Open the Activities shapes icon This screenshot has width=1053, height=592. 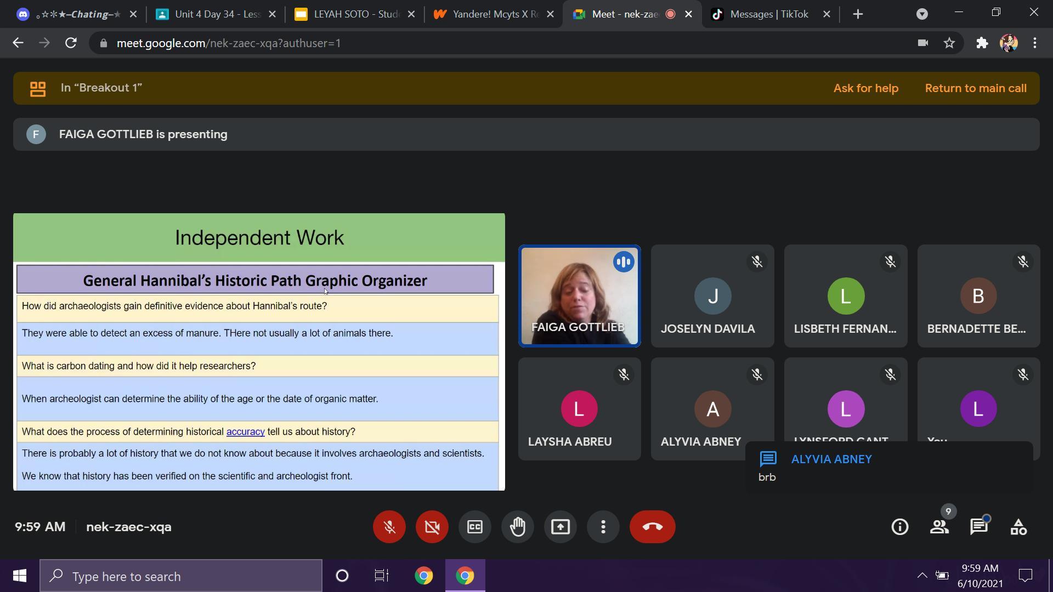(1018, 527)
